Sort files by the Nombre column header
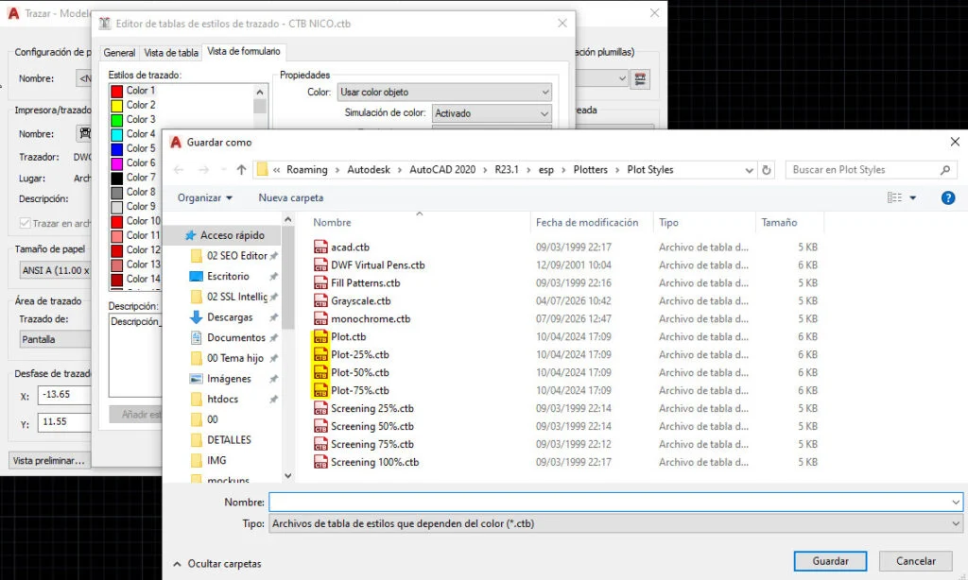The height and width of the screenshot is (580, 968). (x=332, y=223)
